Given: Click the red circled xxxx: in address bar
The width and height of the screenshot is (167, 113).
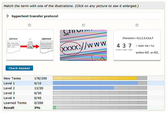Looking at the screenshot, I should coord(71,49).
